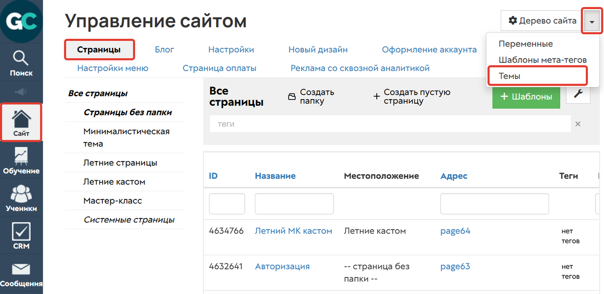Open the Новый дизайн tab
Screen dimensions: 604x294
click(318, 50)
